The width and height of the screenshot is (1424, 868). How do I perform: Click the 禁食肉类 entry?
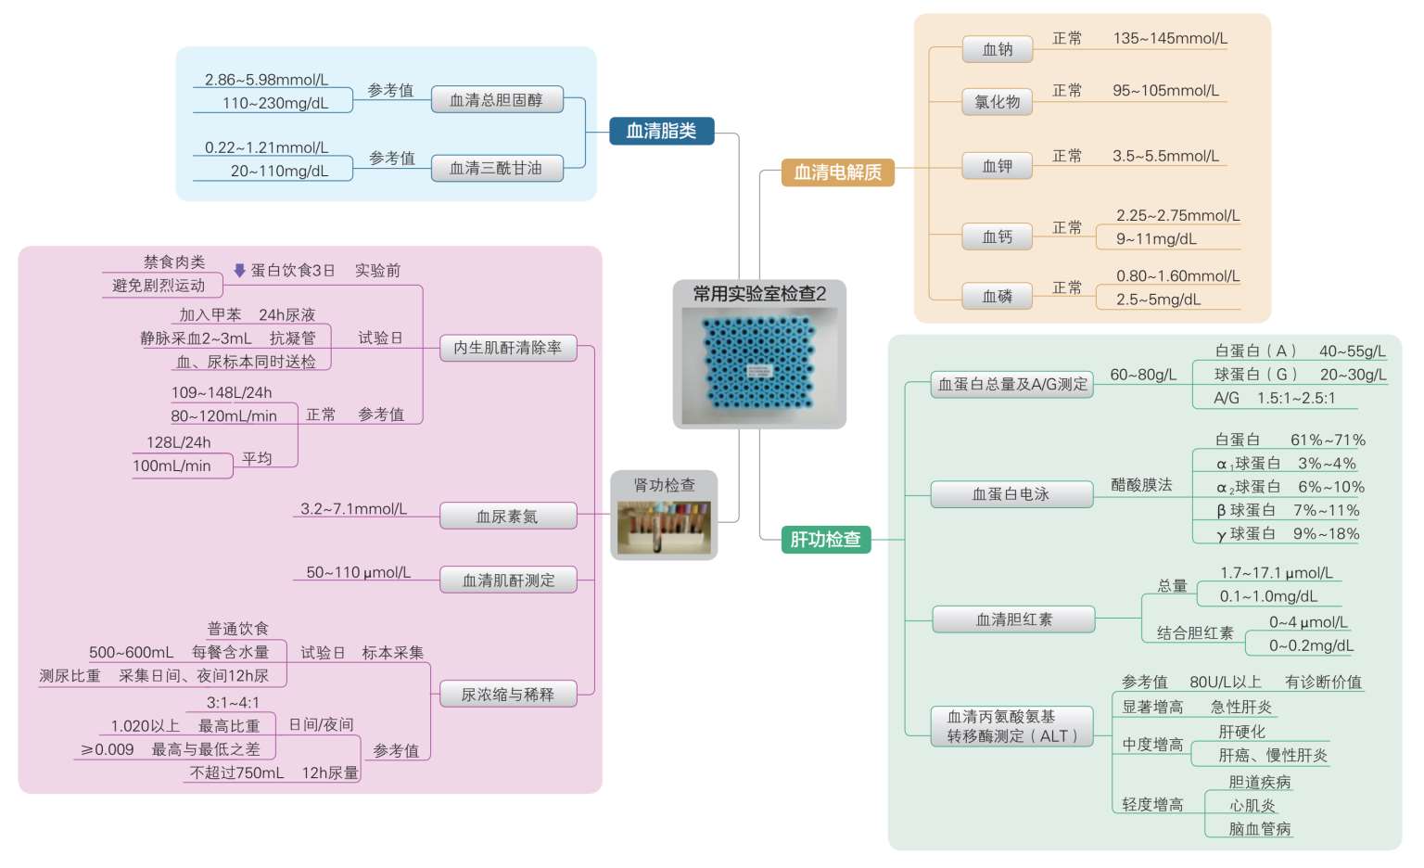[x=174, y=262]
